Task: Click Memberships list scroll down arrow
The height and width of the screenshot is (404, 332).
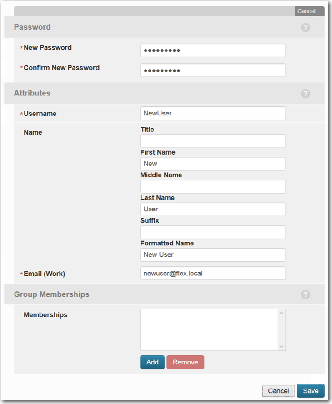Action: 282,347
